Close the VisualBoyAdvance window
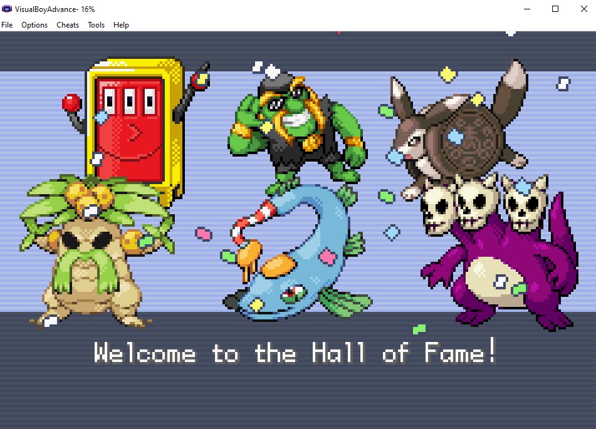Viewport: 596px width, 429px height. tap(584, 9)
